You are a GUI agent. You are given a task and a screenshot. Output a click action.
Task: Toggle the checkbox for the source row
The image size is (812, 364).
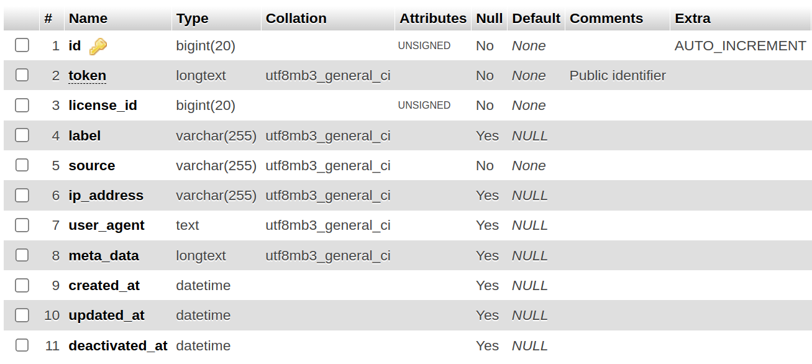tap(22, 165)
